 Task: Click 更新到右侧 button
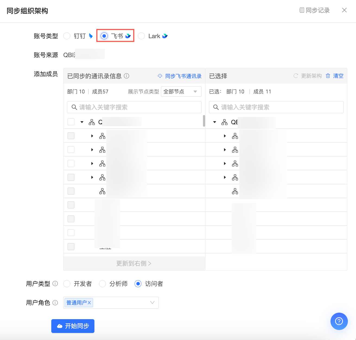[134, 263]
